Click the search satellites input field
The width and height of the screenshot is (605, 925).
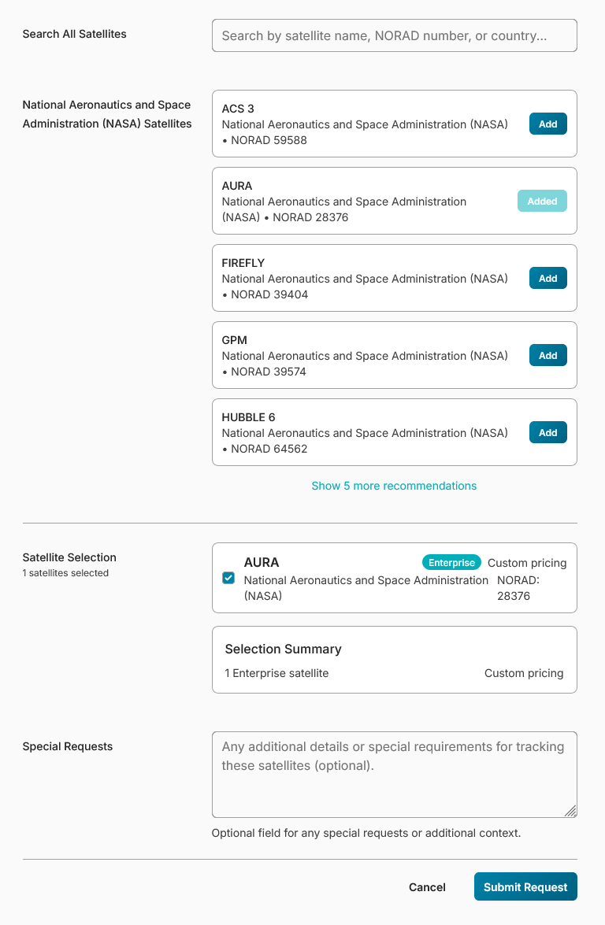(394, 35)
